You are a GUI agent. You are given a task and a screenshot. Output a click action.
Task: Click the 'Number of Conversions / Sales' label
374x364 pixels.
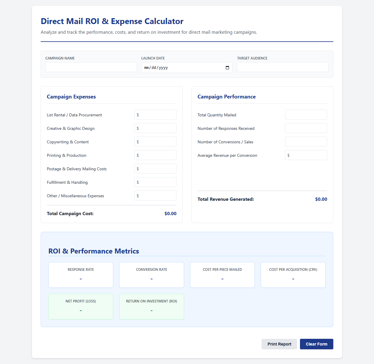[225, 142]
